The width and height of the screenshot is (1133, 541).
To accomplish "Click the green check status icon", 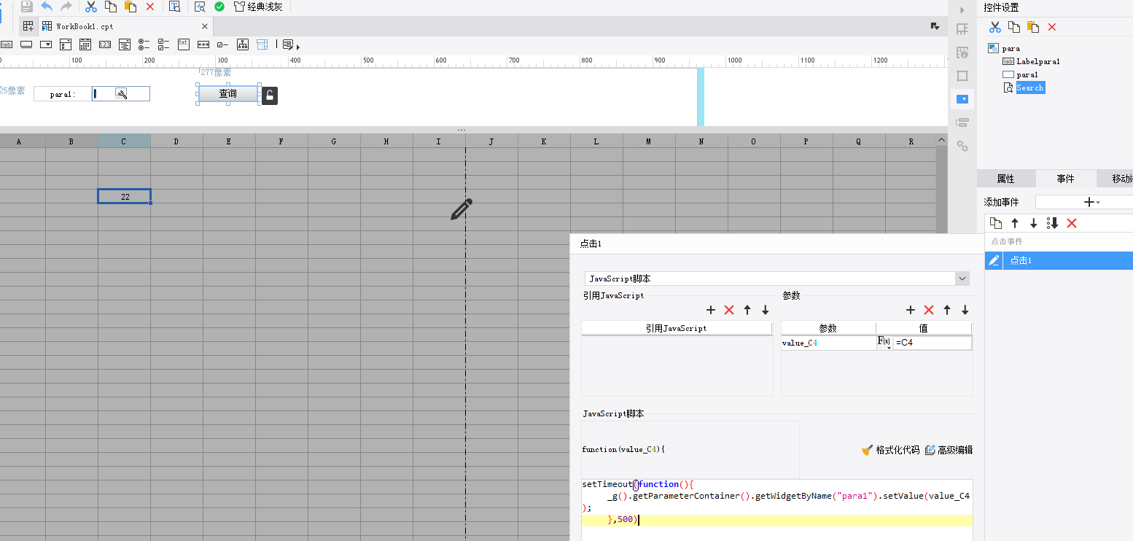I will click(x=219, y=7).
